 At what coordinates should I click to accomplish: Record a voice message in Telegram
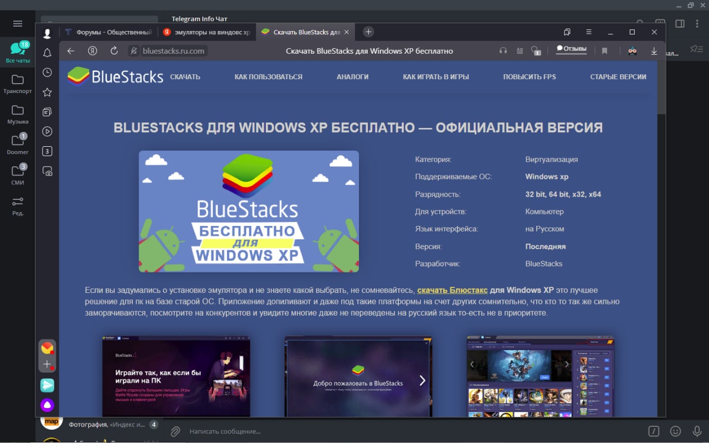tap(697, 431)
